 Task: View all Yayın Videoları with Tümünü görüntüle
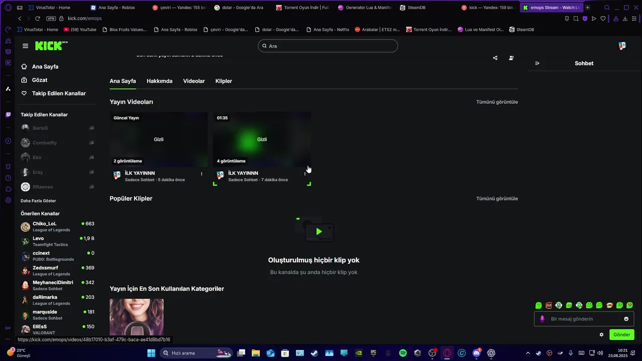click(x=497, y=102)
